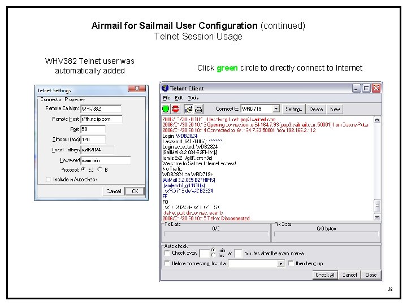Click the Close button at bottom right
The image size is (407, 305).
point(371,274)
